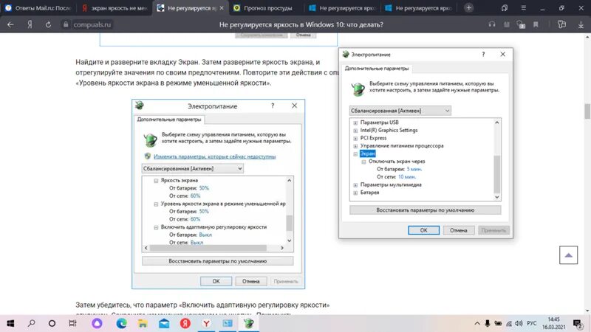Change 'От батареи: 5 мин.' value
Screen dimensions: 591x332
pos(414,169)
